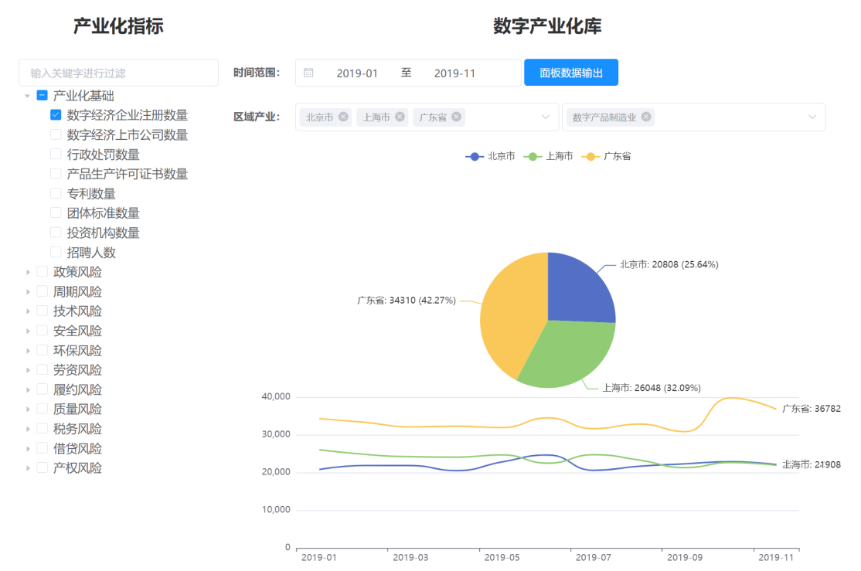Uncheck 数字经济企业注册数量 checkbox
861x571 pixels.
point(56,115)
